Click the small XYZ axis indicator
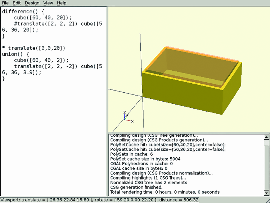 pyautogui.click(x=127, y=117)
